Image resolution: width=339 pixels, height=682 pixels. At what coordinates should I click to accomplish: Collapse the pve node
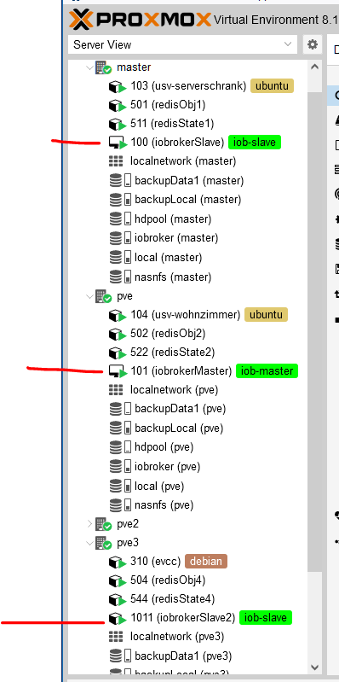tap(89, 296)
